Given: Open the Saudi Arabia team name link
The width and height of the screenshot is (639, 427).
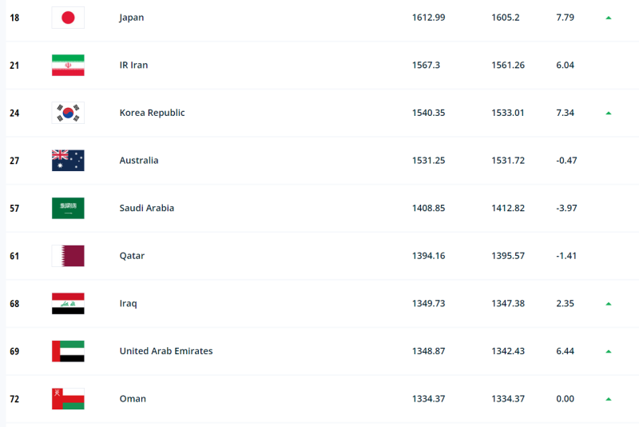Looking at the screenshot, I should click(147, 208).
